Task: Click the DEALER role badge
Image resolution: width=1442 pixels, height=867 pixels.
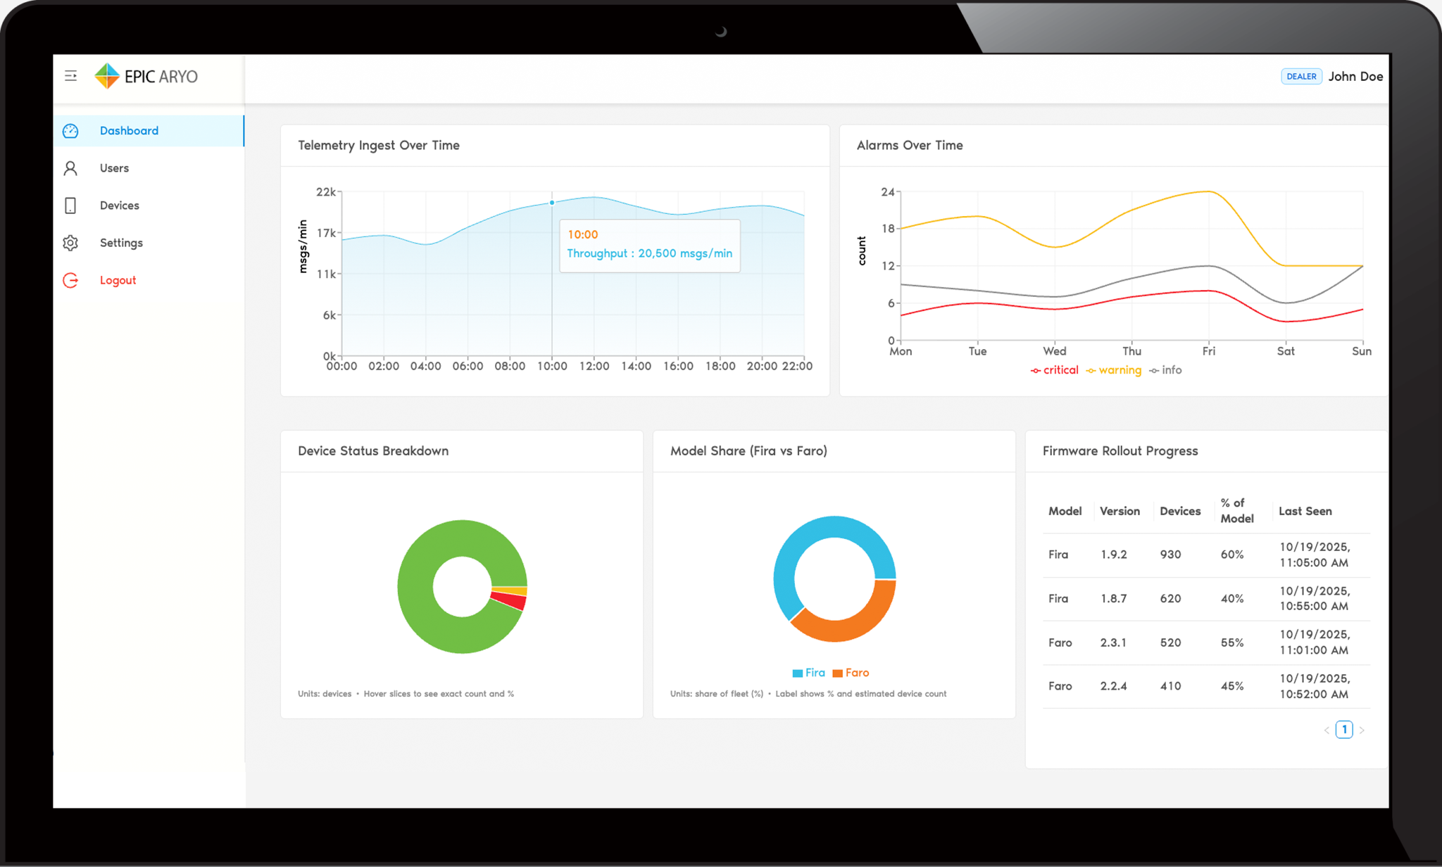Action: click(x=1300, y=77)
